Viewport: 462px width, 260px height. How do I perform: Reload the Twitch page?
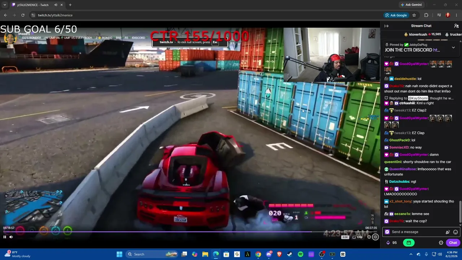pos(23,15)
